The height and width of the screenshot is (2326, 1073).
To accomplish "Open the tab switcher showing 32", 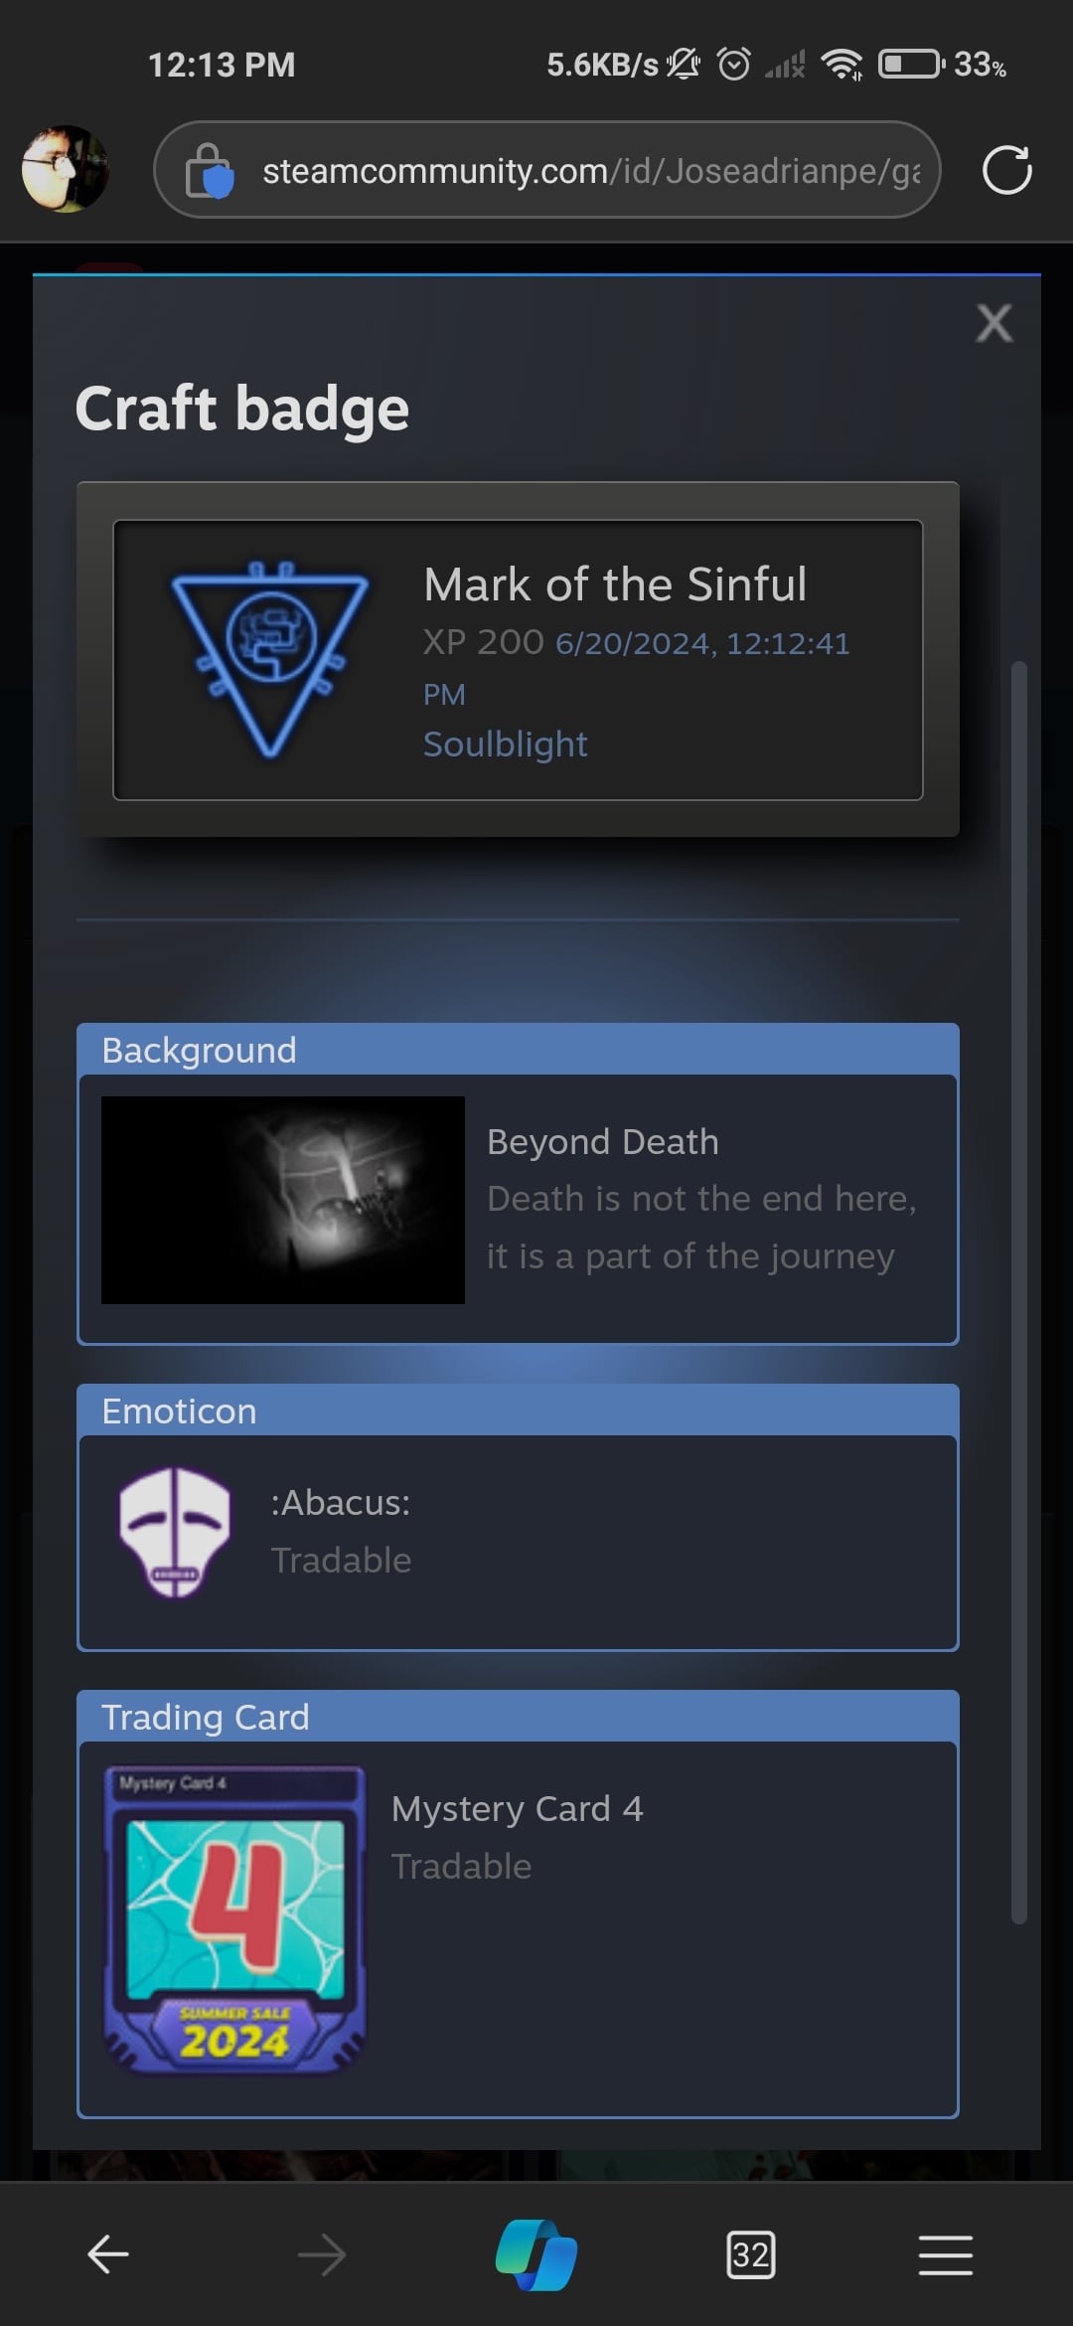I will pyautogui.click(x=751, y=2254).
